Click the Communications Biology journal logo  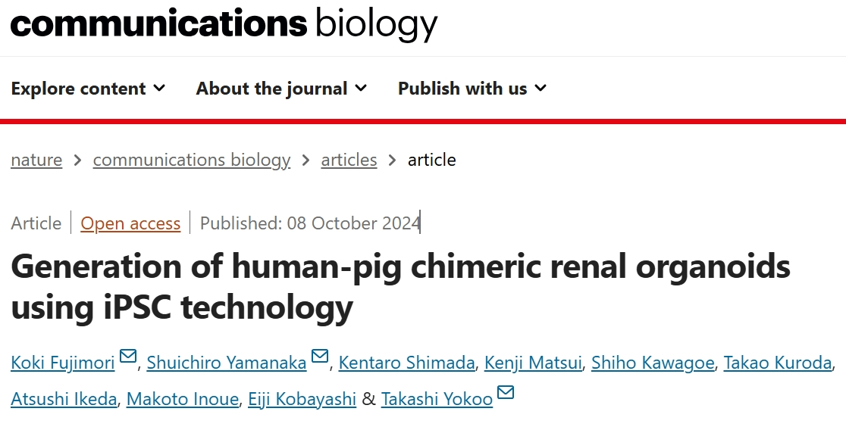point(224,25)
